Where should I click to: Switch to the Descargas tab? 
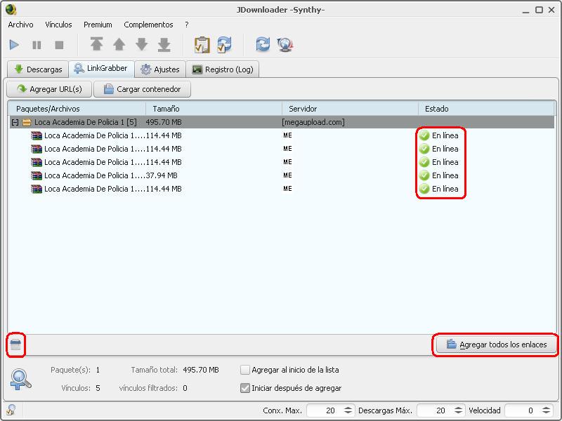pyautogui.click(x=38, y=69)
